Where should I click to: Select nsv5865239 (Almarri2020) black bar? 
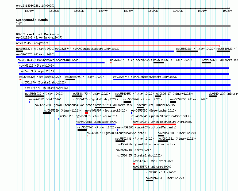tap(47, 113)
